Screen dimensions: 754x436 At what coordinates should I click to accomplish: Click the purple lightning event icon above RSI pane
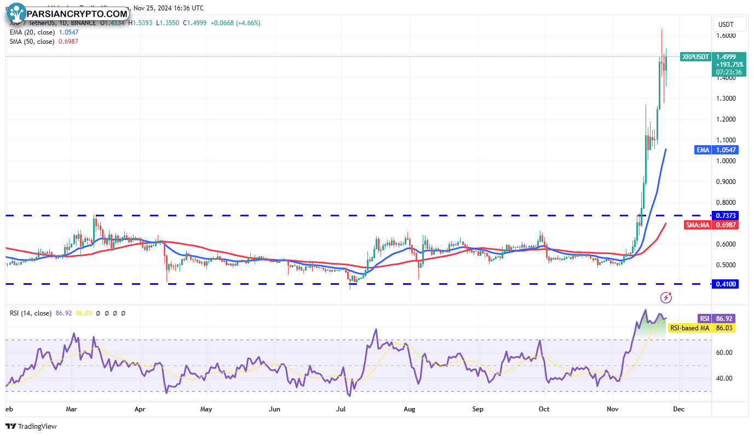coord(666,297)
